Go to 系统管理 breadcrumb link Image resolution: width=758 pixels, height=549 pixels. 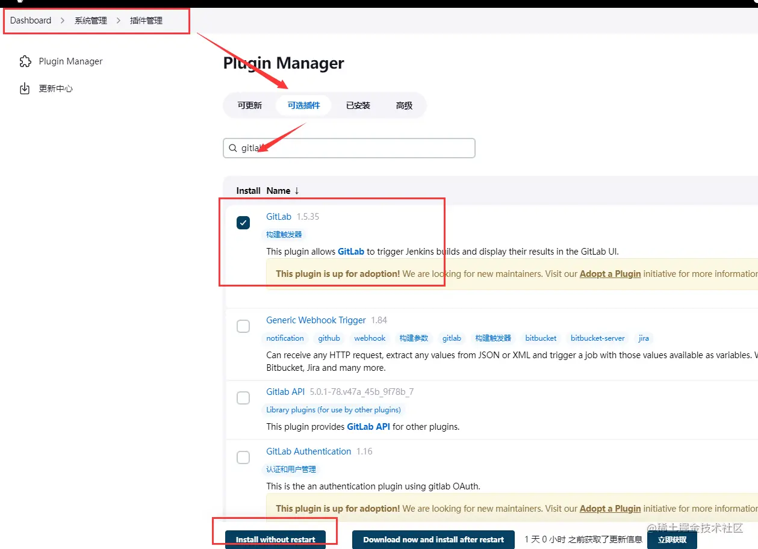[91, 20]
